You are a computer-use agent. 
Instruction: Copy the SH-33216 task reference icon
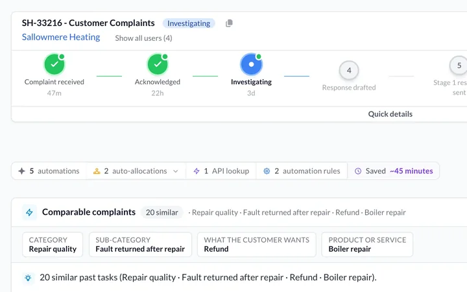click(229, 23)
